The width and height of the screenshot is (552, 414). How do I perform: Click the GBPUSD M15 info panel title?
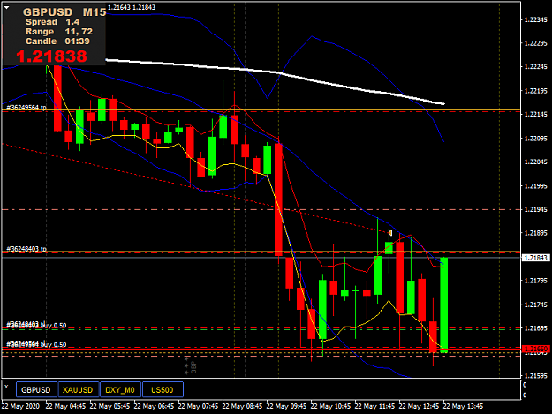(64, 12)
